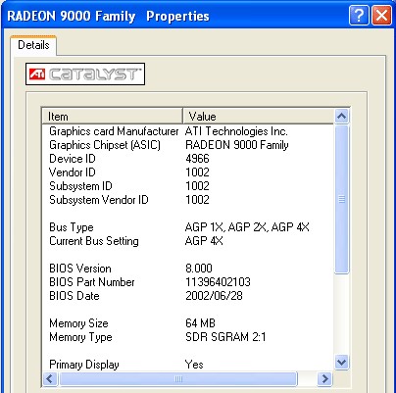
Task: Select the BIOS Part Number row
Action: (188, 282)
